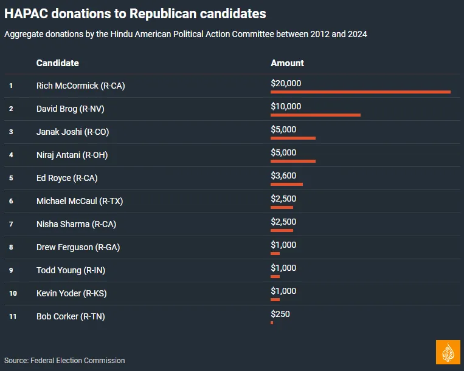Viewport: 464px width, 371px height.
Task: Click the $20,000 donation bar
Action: pyautogui.click(x=361, y=92)
